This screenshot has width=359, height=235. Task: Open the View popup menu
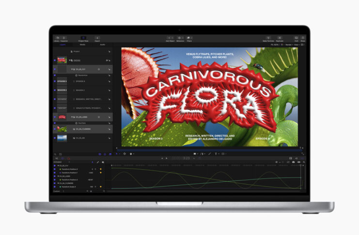point(297,44)
